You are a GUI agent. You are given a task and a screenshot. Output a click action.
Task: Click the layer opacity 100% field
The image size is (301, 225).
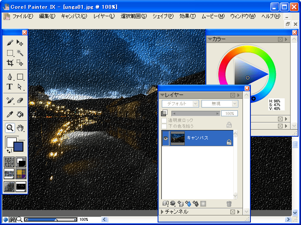tap(230, 113)
